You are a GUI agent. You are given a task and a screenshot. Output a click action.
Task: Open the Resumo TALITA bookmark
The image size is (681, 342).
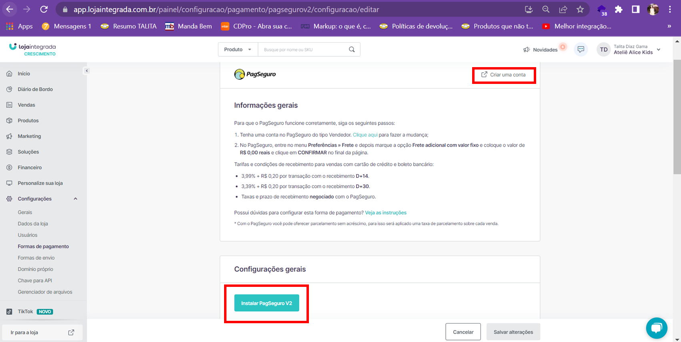tap(129, 26)
